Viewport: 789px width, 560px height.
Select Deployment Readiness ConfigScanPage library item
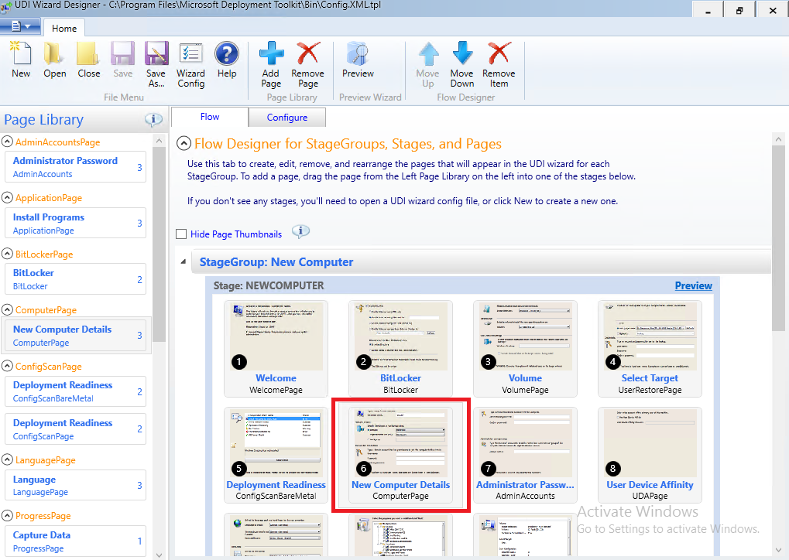point(75,429)
